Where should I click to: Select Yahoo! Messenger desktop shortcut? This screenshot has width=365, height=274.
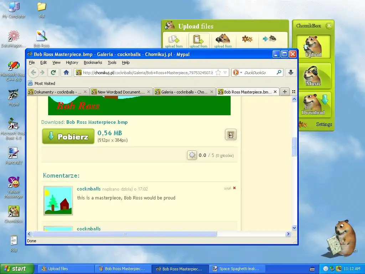click(14, 188)
